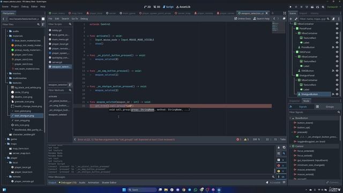This screenshot has height=193, width=343.
Task: Select the pickup_ready_material resource file
Action: [26, 50]
